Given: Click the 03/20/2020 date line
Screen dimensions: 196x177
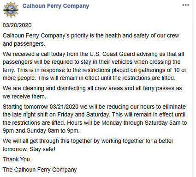Looking at the screenshot, I should (x=17, y=25).
